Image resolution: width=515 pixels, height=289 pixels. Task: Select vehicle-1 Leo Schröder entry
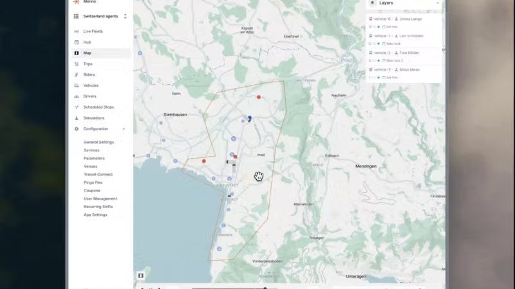coord(404,40)
